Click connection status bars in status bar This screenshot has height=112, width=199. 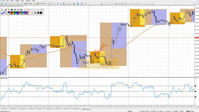coord(187,111)
